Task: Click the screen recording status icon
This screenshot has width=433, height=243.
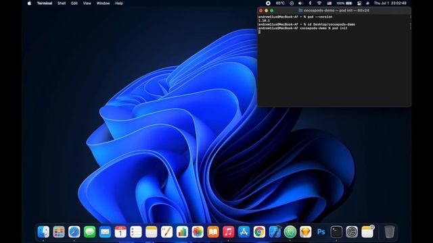Action: coord(268,3)
